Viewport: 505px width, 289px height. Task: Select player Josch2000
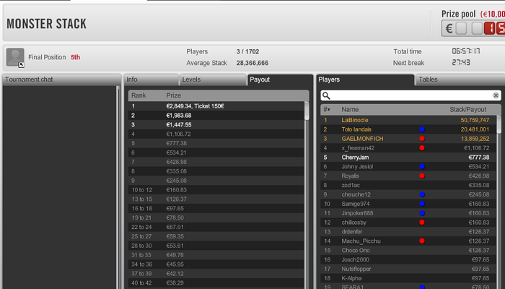pyautogui.click(x=409, y=259)
